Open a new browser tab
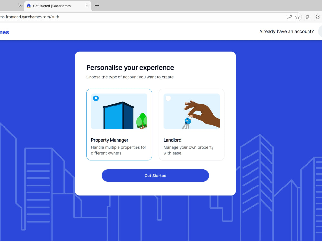The height and width of the screenshot is (242, 322). tap(97, 6)
